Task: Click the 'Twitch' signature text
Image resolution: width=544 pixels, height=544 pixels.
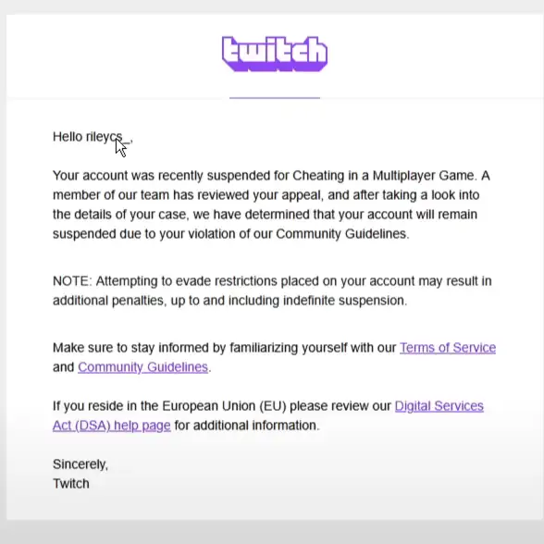Action: [x=71, y=484]
